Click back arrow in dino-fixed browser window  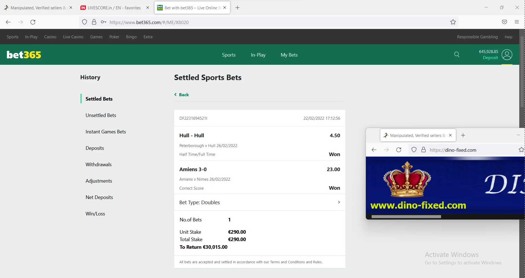click(x=374, y=150)
